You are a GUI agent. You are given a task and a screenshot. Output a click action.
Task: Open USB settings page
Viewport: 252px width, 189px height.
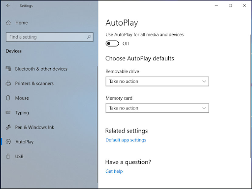tap(19, 156)
